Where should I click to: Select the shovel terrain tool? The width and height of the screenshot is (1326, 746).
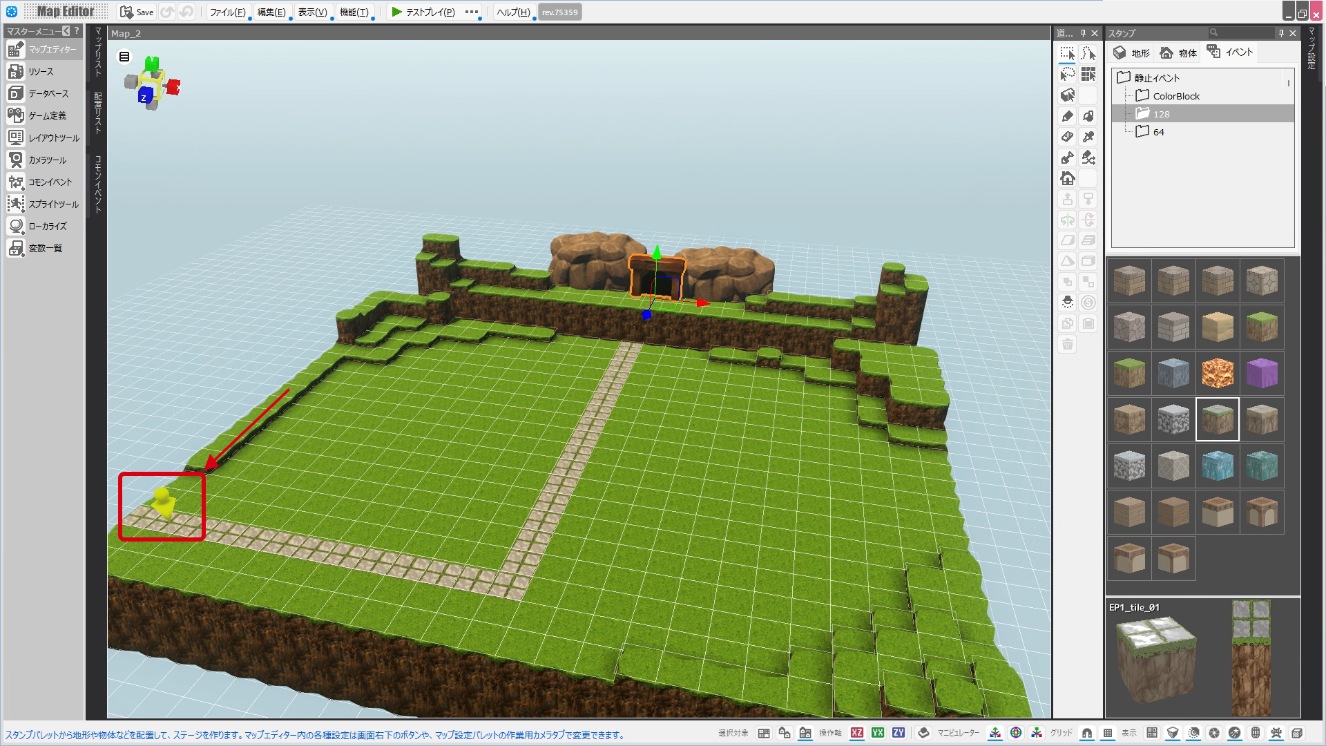pos(1068,157)
